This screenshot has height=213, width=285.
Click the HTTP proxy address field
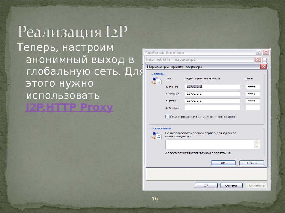[x=213, y=86]
